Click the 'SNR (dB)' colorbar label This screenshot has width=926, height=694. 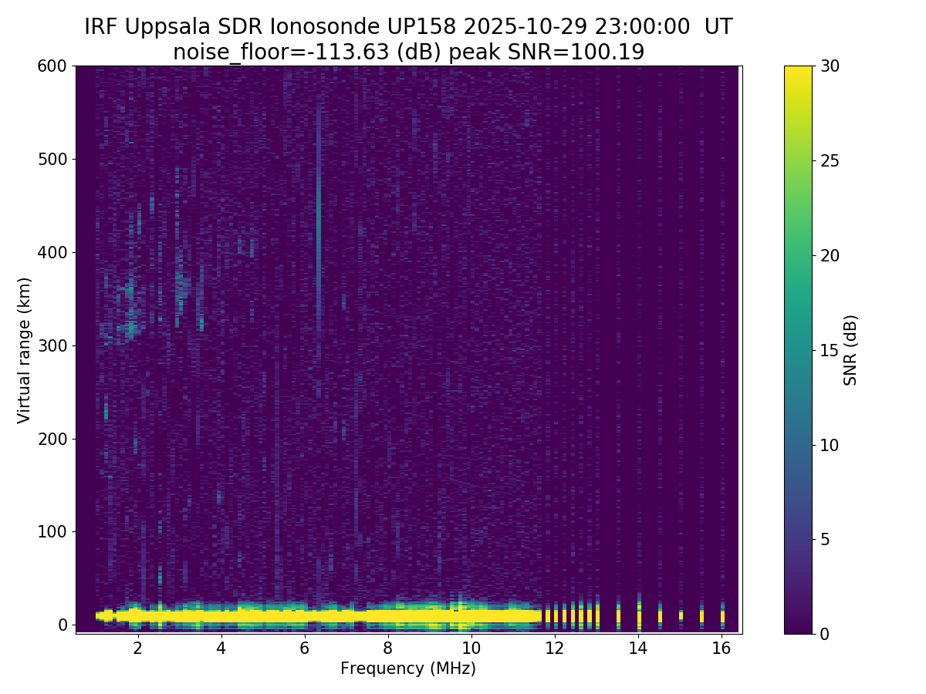coord(850,350)
